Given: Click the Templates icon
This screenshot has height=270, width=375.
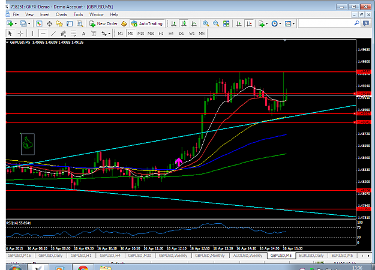Looking at the screenshot, I should tap(288, 23).
